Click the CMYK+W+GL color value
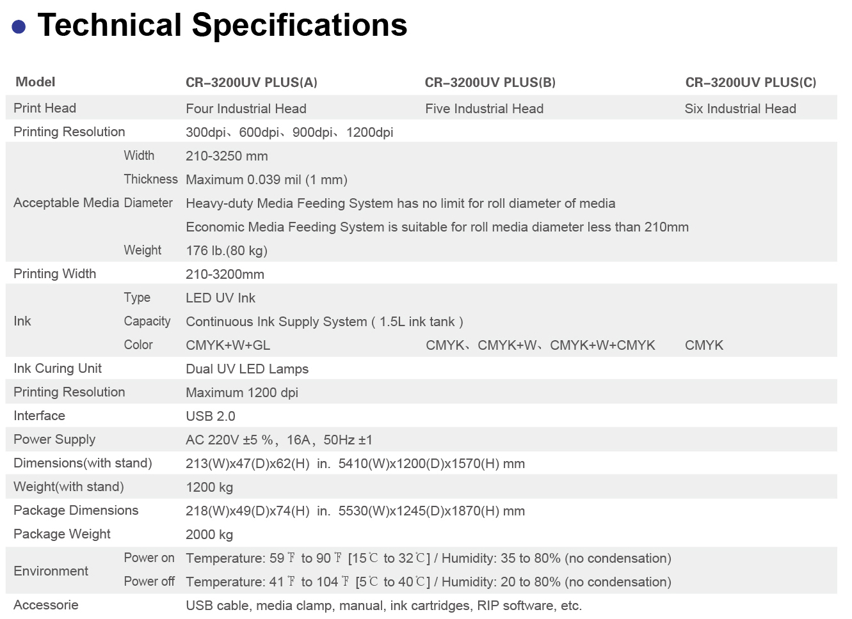852x619 pixels. (x=228, y=345)
